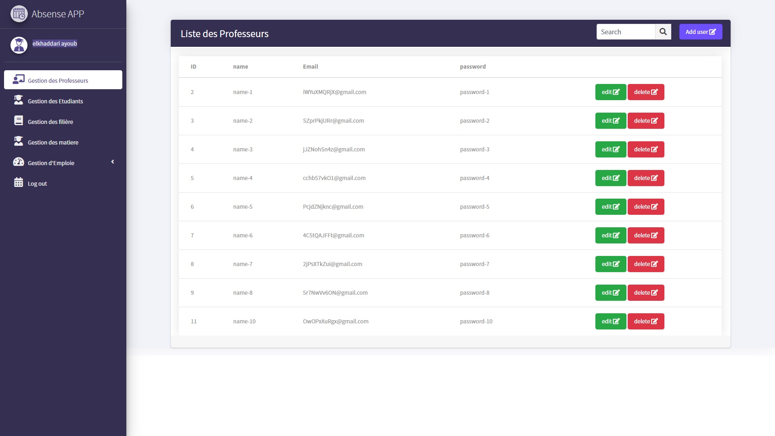Image resolution: width=775 pixels, height=436 pixels.
Task: Open the Gestion des Etudiants menu item
Action: [x=55, y=101]
